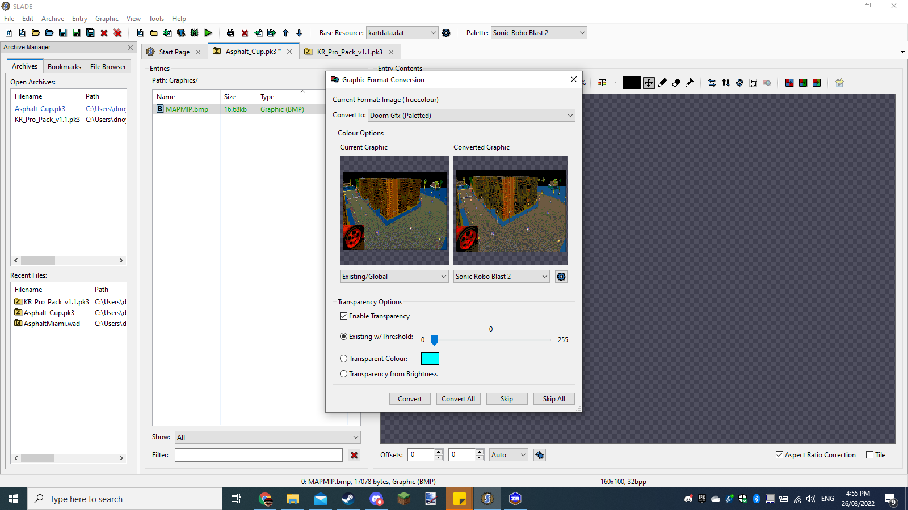Click the Delete entry red icon
This screenshot has height=510, width=908.
(x=244, y=33)
